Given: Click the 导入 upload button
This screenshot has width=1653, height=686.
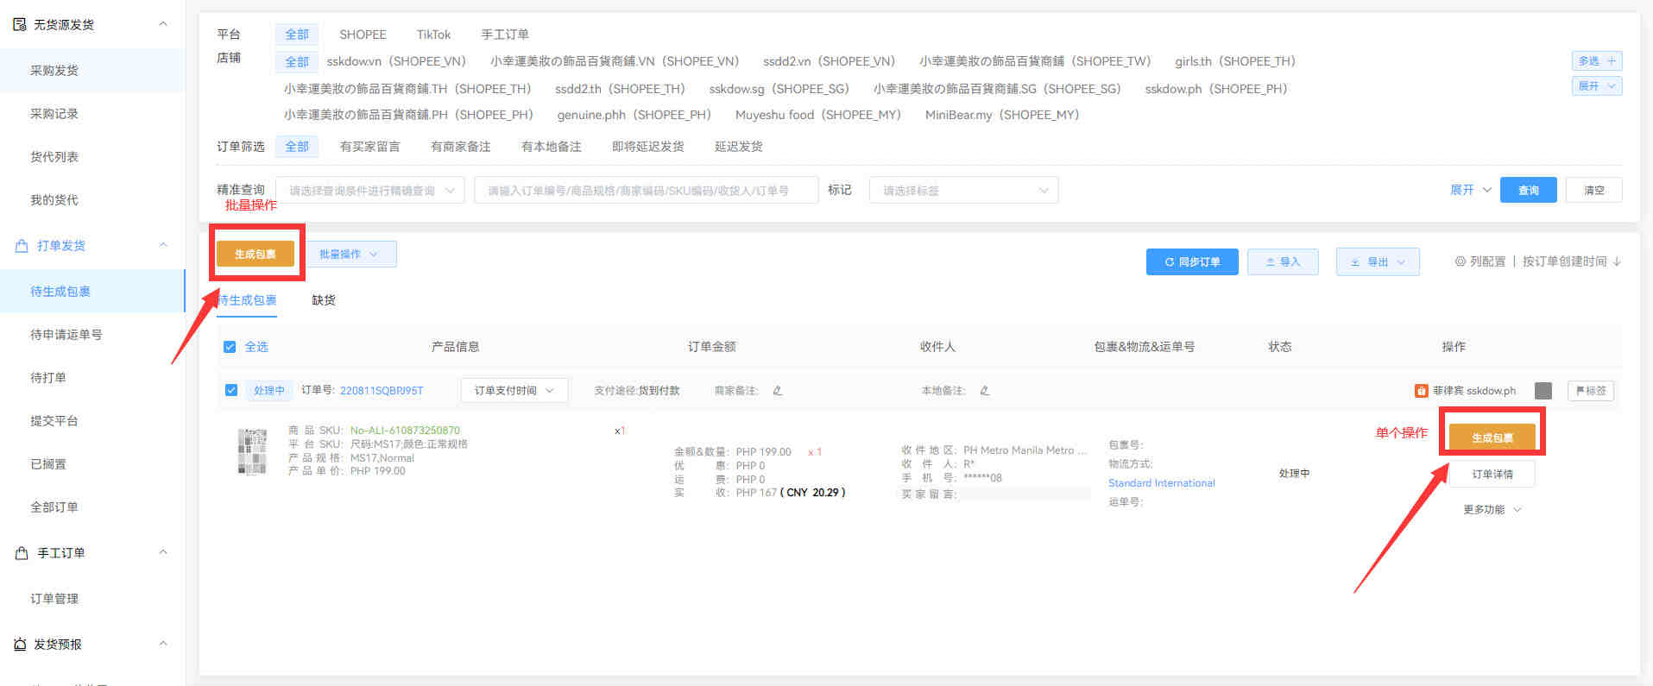Looking at the screenshot, I should (1283, 262).
